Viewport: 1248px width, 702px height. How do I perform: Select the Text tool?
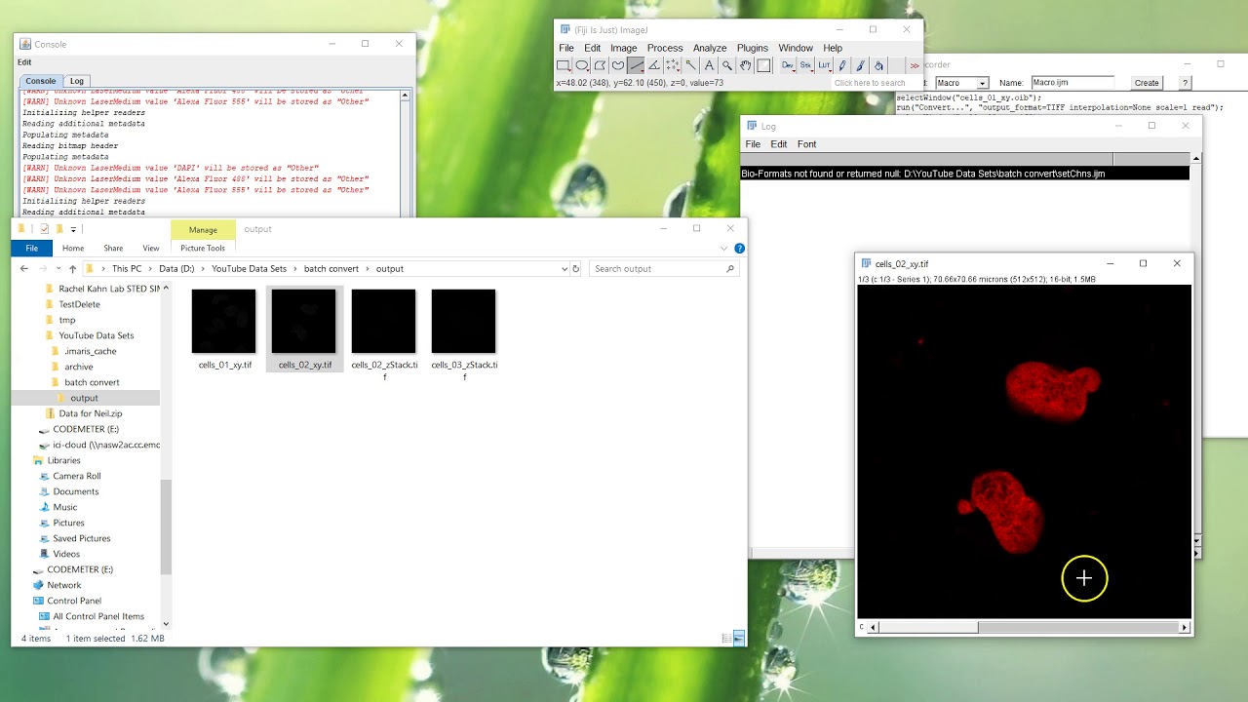tap(709, 65)
